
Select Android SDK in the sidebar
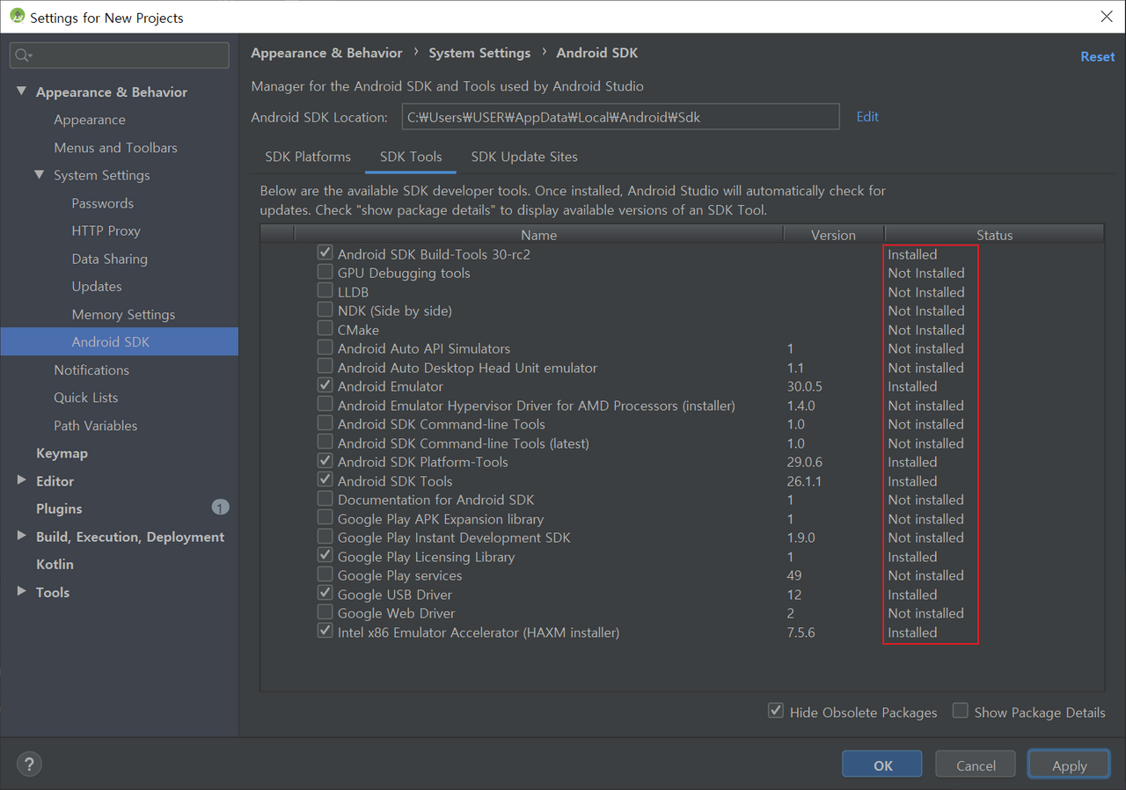pyautogui.click(x=120, y=341)
